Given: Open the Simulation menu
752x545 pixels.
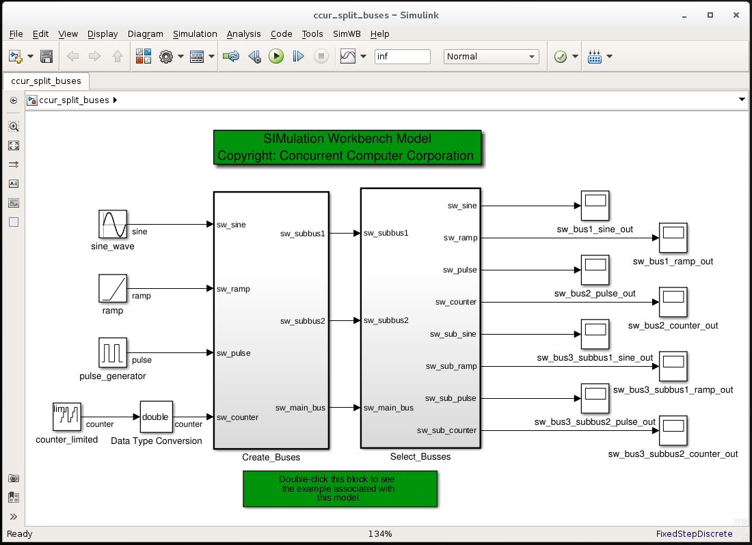Looking at the screenshot, I should point(195,33).
